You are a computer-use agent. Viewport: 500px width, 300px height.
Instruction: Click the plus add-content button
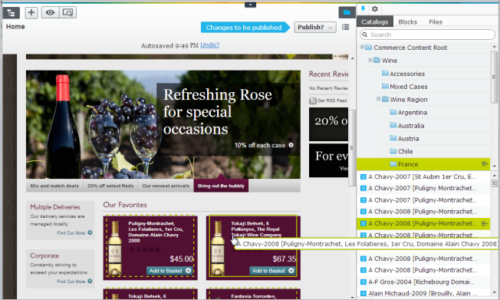click(x=31, y=12)
